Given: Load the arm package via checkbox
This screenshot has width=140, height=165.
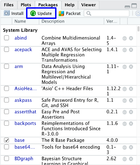Looking at the screenshot, I should 7,66.
